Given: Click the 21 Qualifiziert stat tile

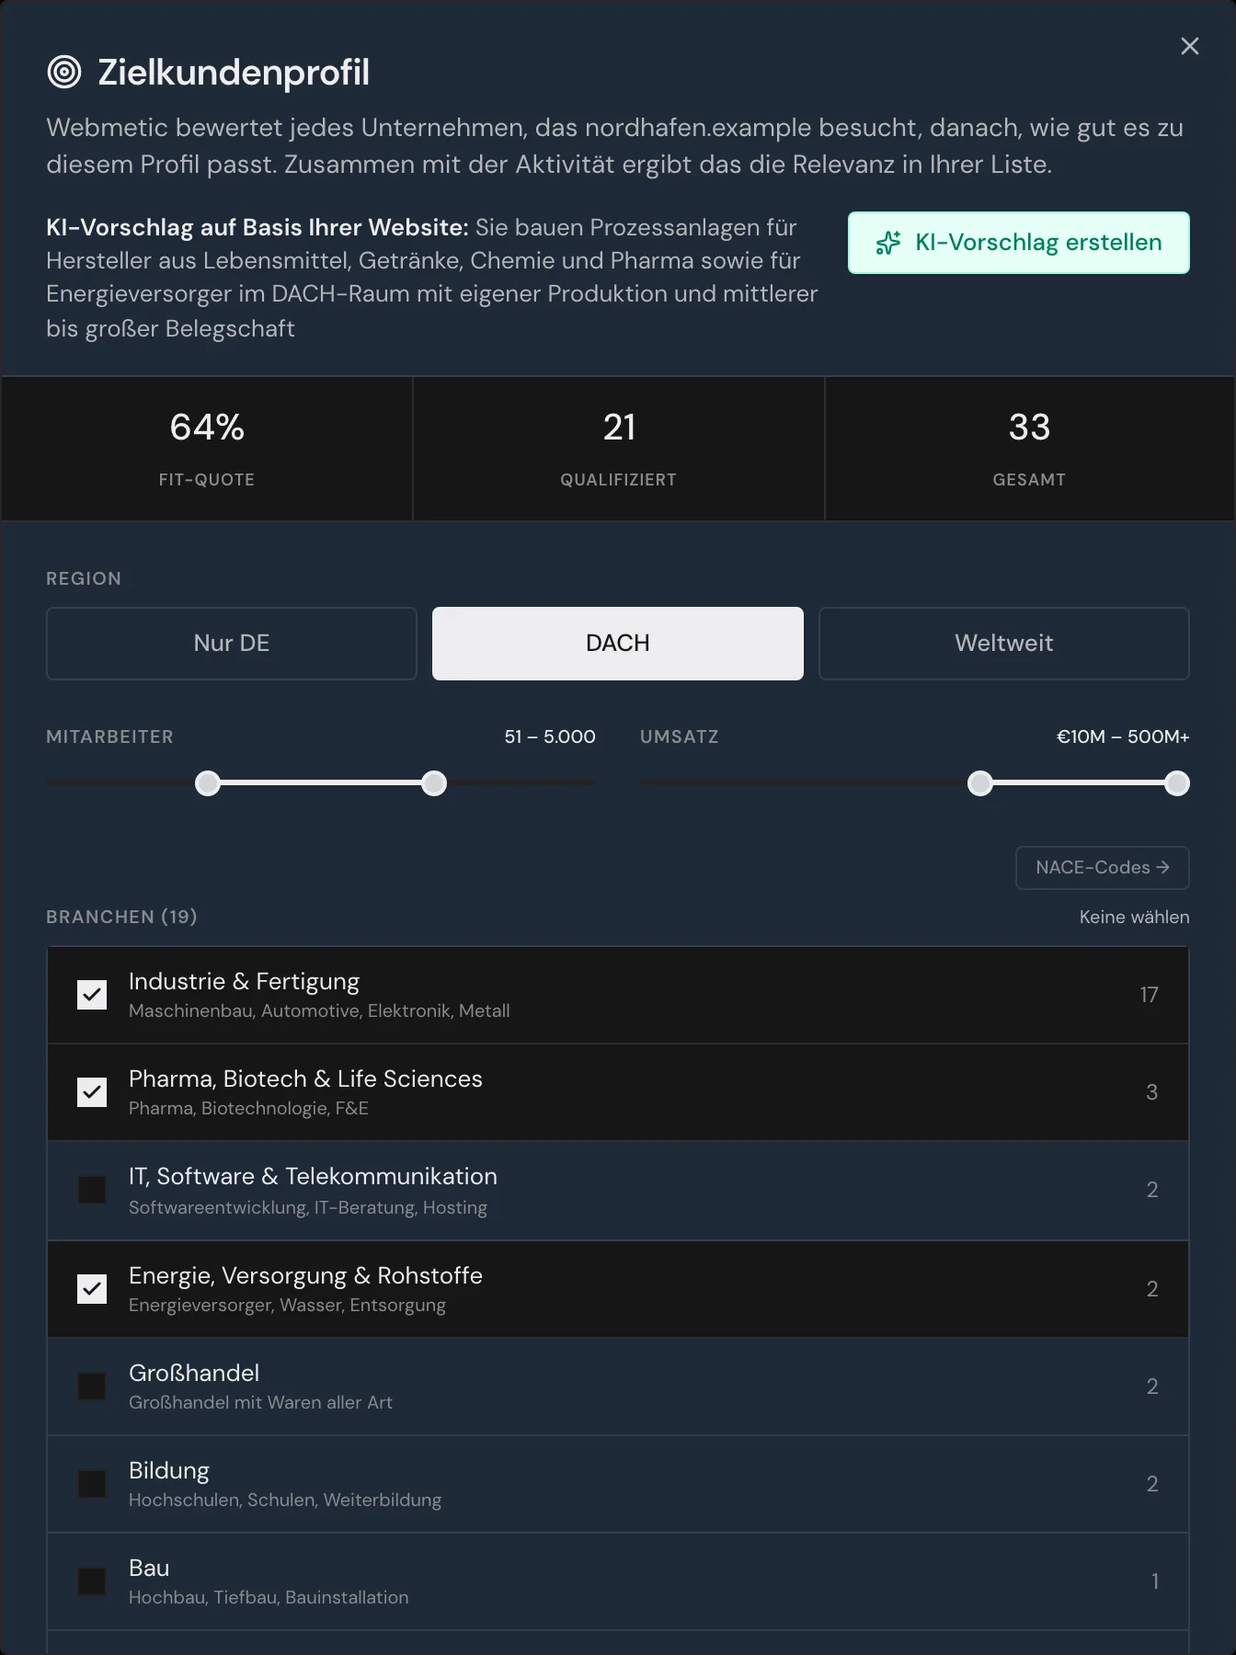Looking at the screenshot, I should (x=619, y=449).
